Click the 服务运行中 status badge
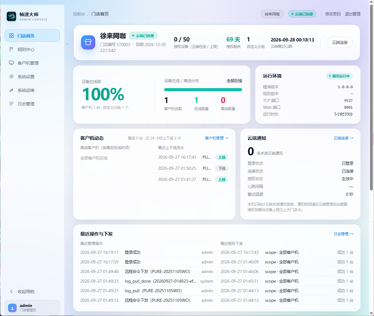The width and height of the screenshot is (374, 316). point(339,76)
